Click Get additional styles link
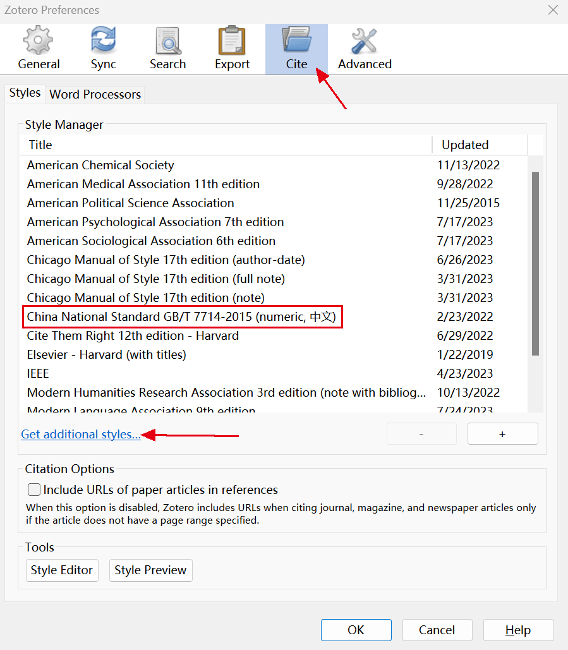 coord(81,434)
